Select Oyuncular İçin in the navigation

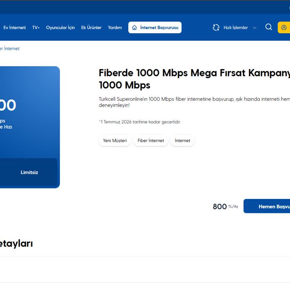point(60,28)
